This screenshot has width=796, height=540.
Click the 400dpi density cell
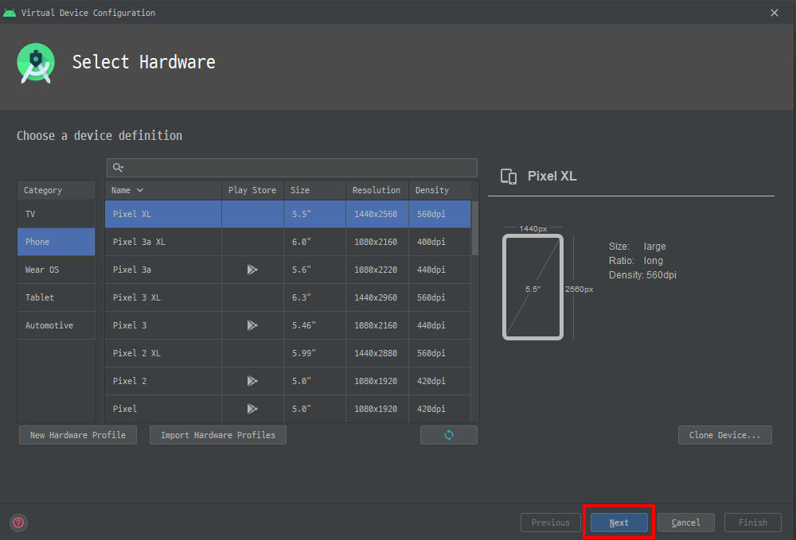(x=439, y=242)
